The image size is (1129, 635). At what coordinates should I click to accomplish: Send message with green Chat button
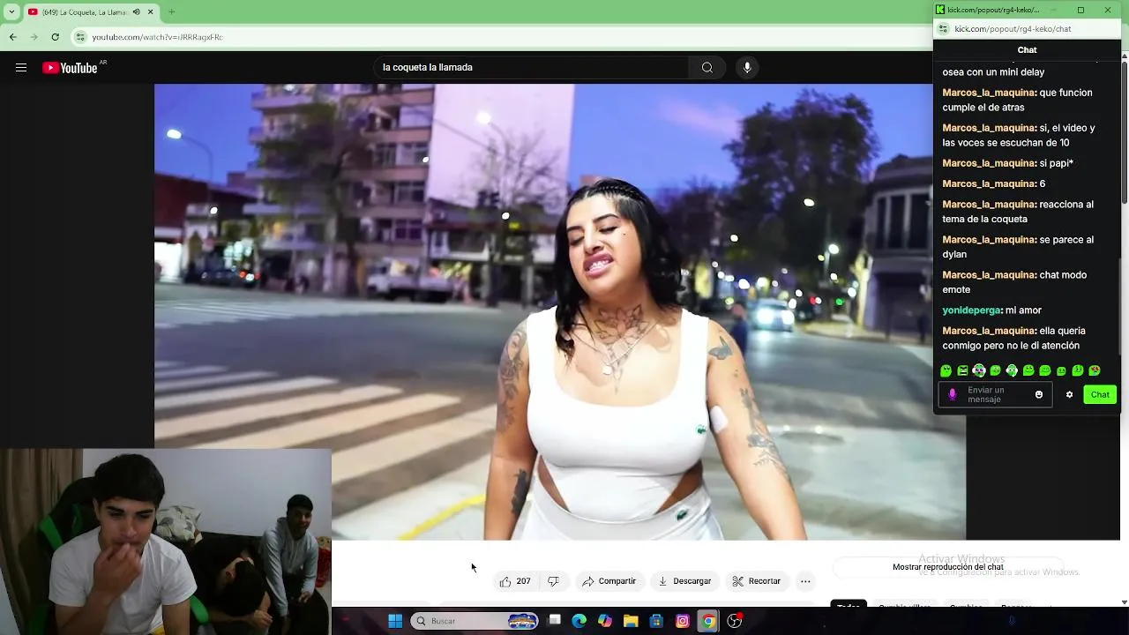(1100, 394)
